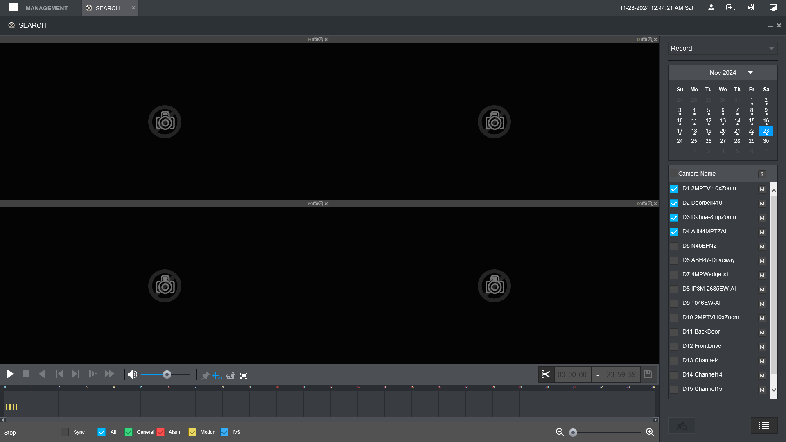Start playback with the play button
Viewport: 786px width, 442px height.
(10, 374)
